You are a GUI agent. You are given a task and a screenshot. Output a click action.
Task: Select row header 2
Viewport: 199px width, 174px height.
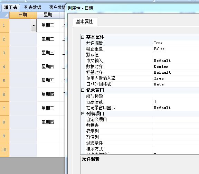coord(4,39)
